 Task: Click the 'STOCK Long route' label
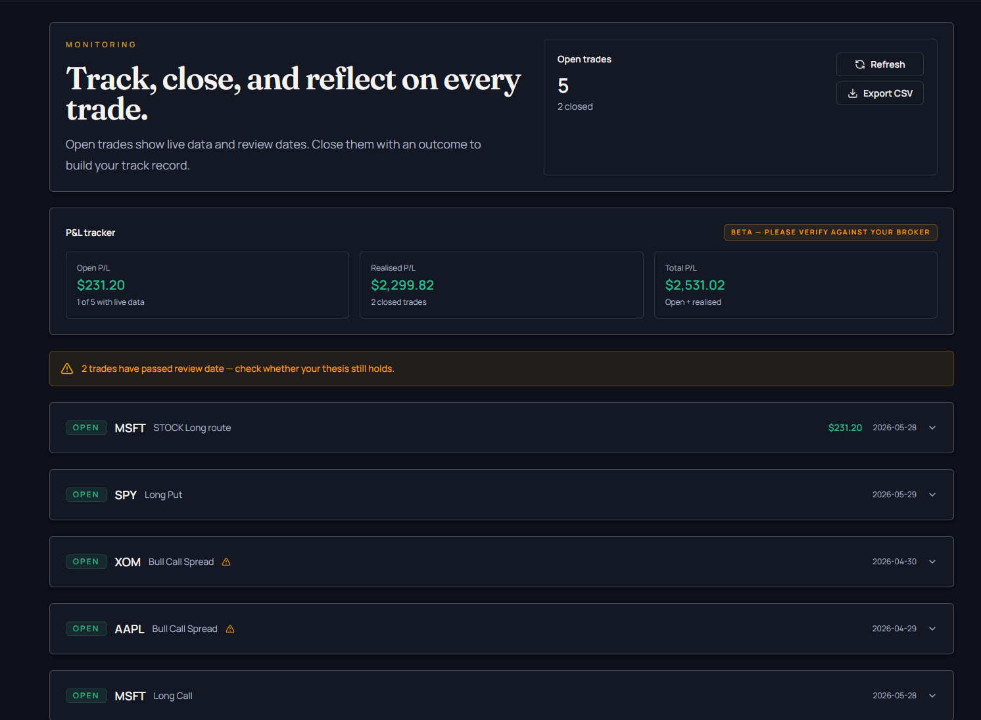point(192,428)
